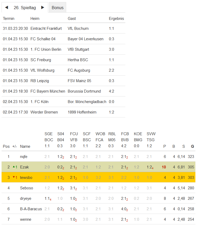
Task: Go to next matchday with right arrow
Action: (43, 8)
